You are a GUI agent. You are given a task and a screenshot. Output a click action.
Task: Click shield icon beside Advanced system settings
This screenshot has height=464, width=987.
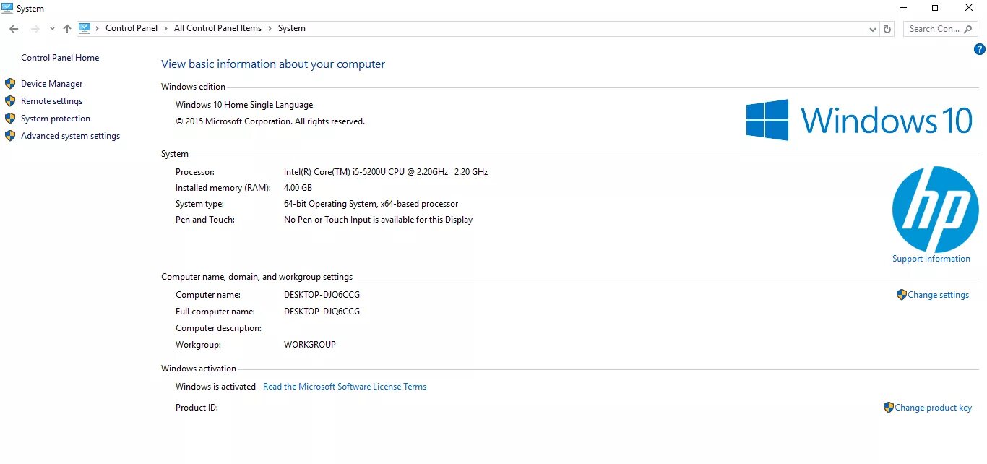pyautogui.click(x=10, y=136)
